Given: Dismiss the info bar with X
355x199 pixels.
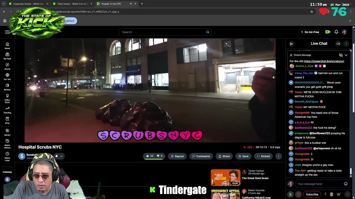Looking at the screenshot, I should (350, 21).
